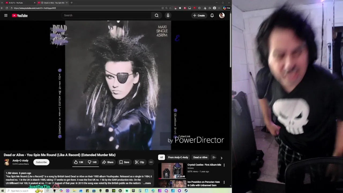The image size is (343, 193).
Task: Subscribe to Andy-C-Andy
Action: [x=41, y=162]
